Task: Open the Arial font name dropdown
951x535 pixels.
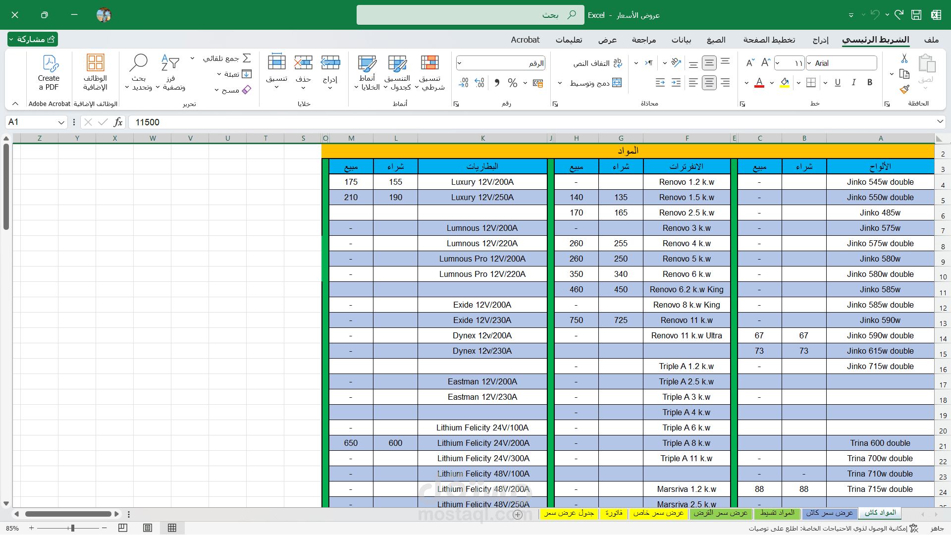Action: click(809, 63)
